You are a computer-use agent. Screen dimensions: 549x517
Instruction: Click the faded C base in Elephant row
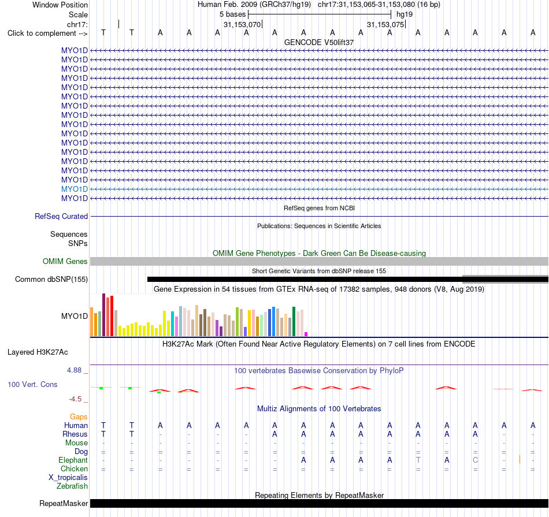[475, 460]
